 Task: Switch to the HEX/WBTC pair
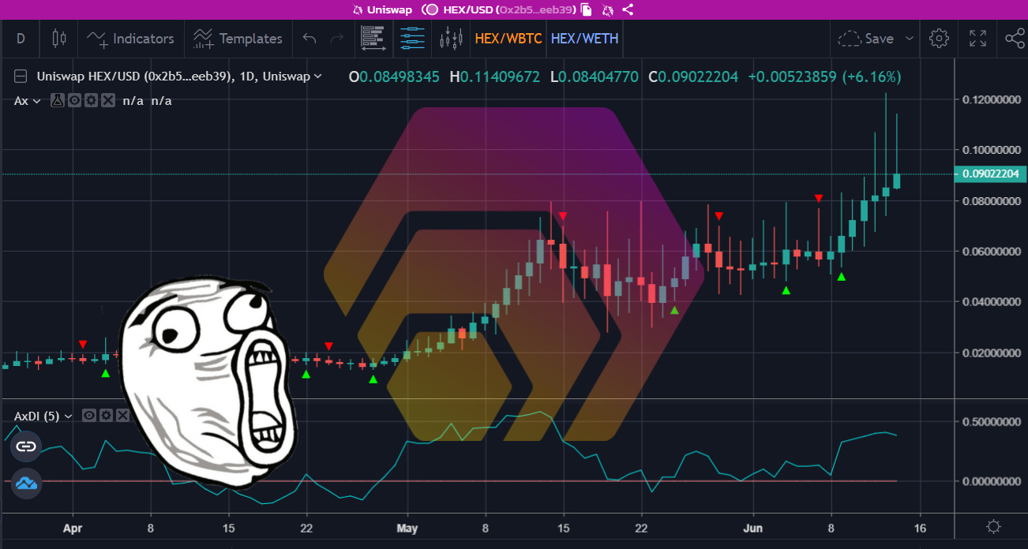coord(508,38)
